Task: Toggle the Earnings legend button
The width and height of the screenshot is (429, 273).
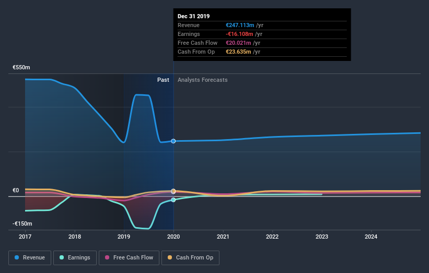Action: coord(75,258)
